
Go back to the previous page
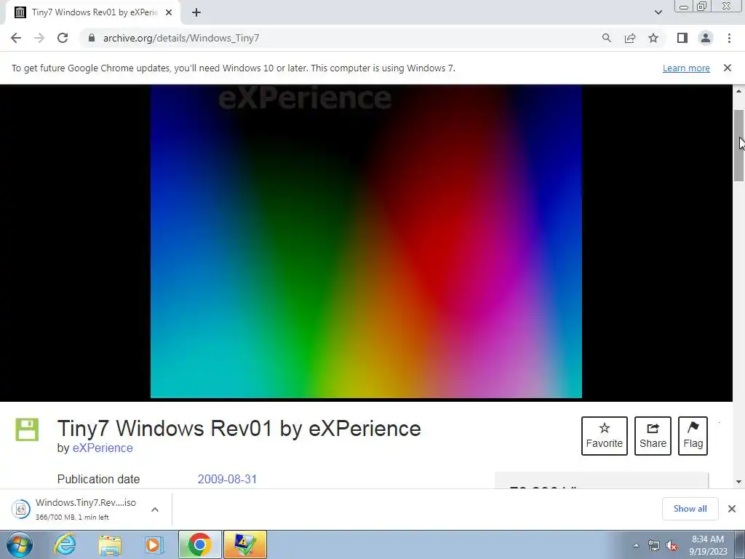coord(16,38)
